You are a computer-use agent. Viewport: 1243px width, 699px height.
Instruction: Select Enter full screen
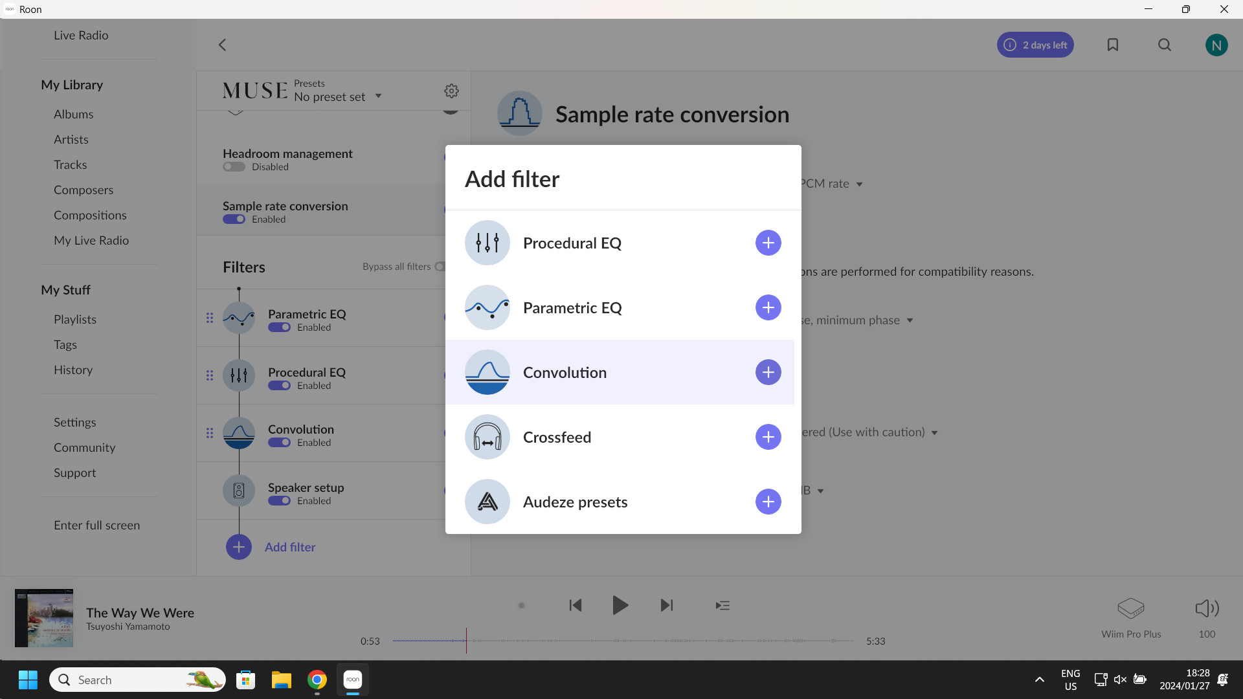[96, 525]
